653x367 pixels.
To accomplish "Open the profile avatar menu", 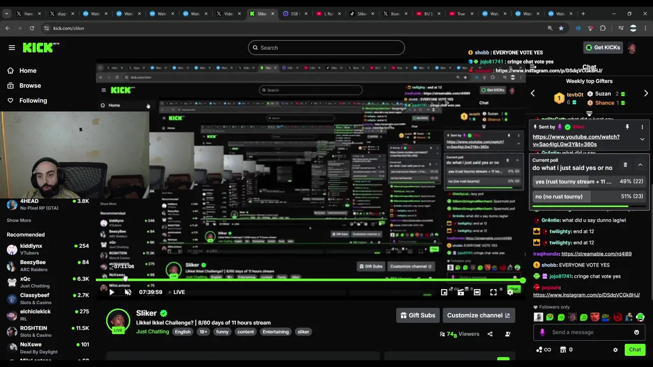I will point(632,48).
